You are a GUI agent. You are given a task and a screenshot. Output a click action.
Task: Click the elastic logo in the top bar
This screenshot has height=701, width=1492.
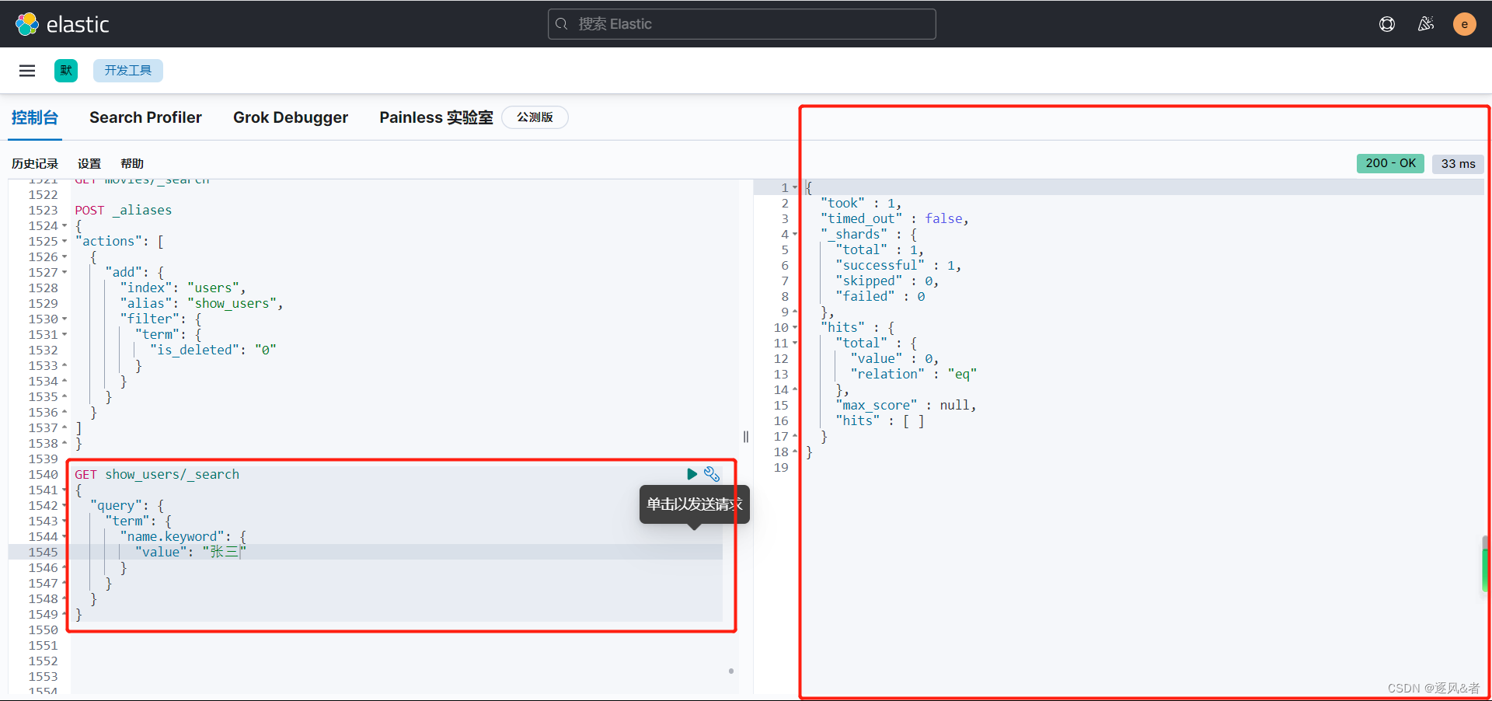[x=62, y=23]
